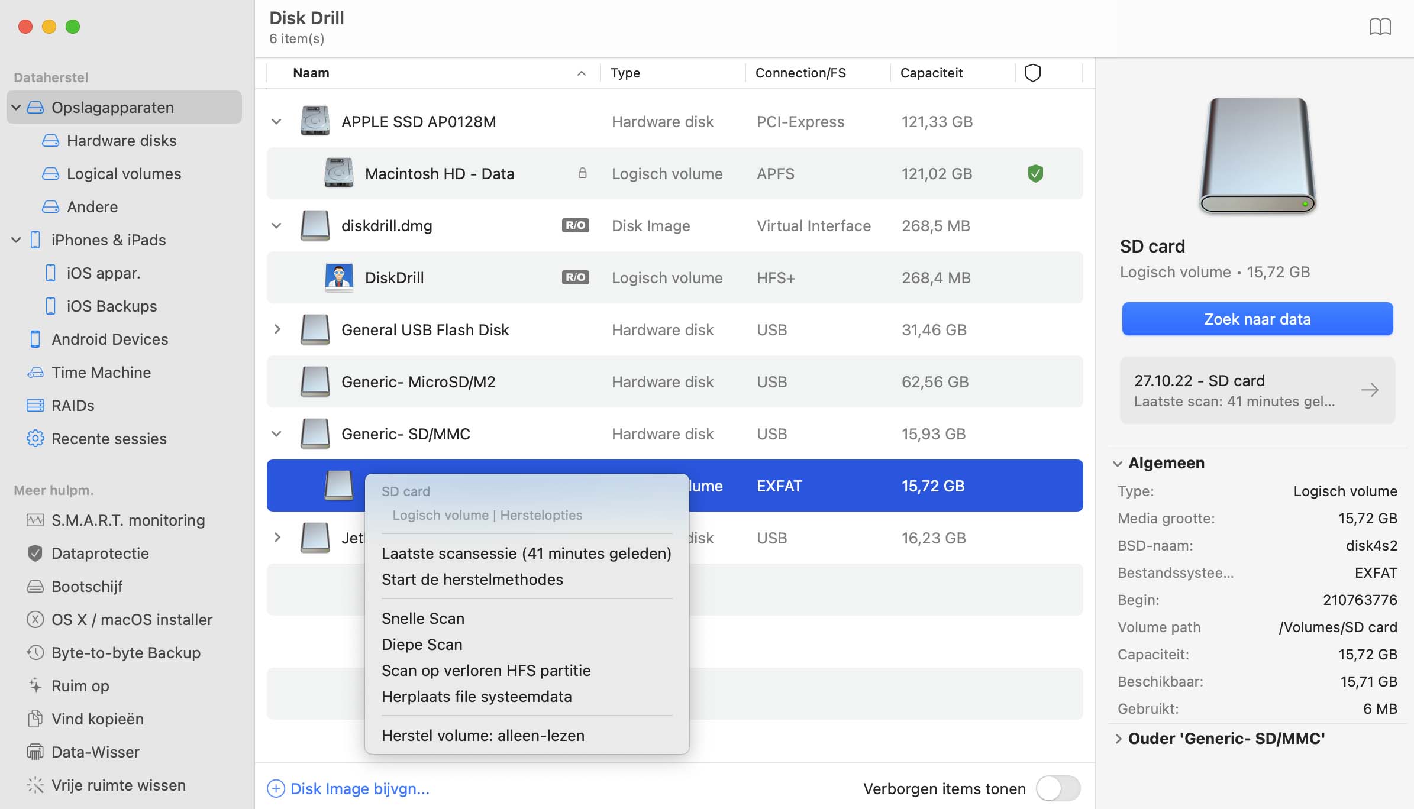Image resolution: width=1414 pixels, height=809 pixels.
Task: Expand the Jet disk row chevron
Action: click(277, 538)
